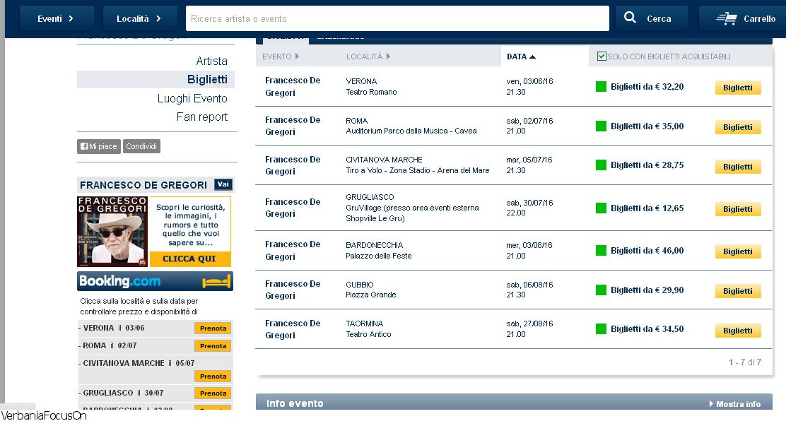The width and height of the screenshot is (786, 421).
Task: Sort the list by DATA column
Action: pyautogui.click(x=521, y=57)
